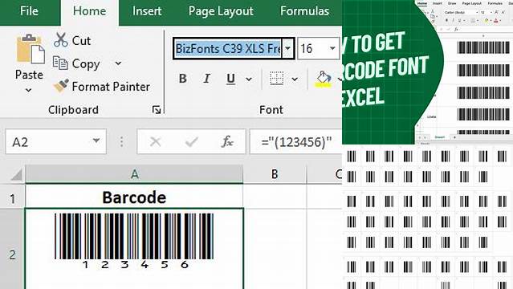This screenshot has height=289, width=513.
Task: Click the Copy icon
Action: coord(60,63)
